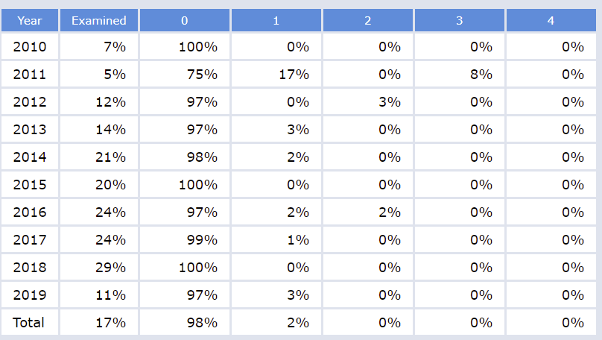
Task: Select the 75% cell in the 2011 row
Action: (x=202, y=75)
